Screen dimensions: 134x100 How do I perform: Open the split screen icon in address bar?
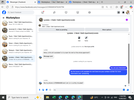point(103,7)
